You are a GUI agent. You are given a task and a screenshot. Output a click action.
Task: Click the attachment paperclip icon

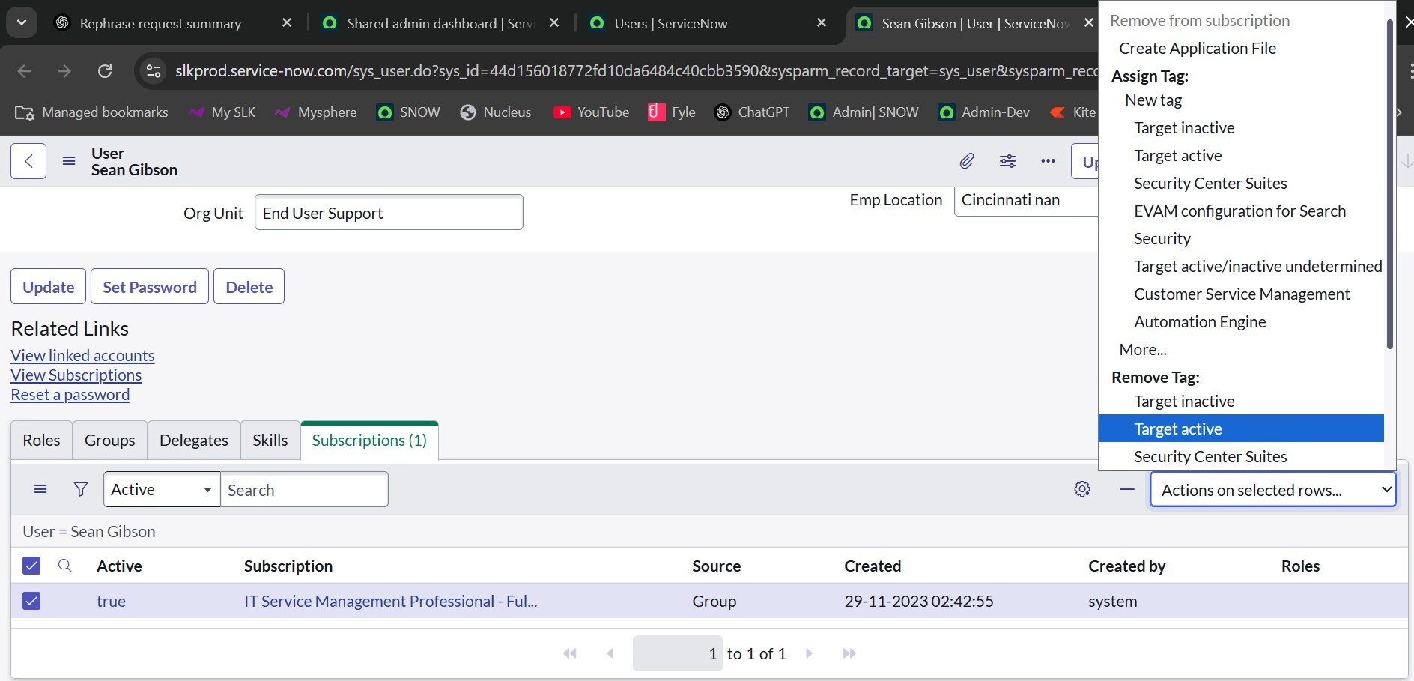pyautogui.click(x=967, y=161)
